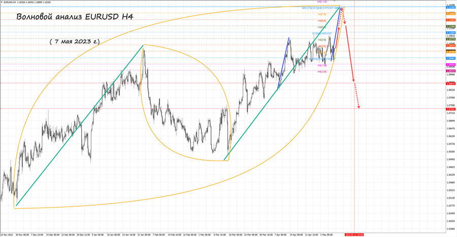Click the chart shift triangle marker at top
This screenshot has width=457, height=237.
point(334,1)
